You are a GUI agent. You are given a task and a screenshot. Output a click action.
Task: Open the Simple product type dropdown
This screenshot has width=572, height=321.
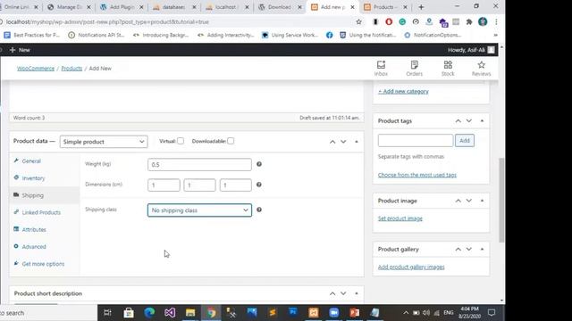tap(104, 142)
